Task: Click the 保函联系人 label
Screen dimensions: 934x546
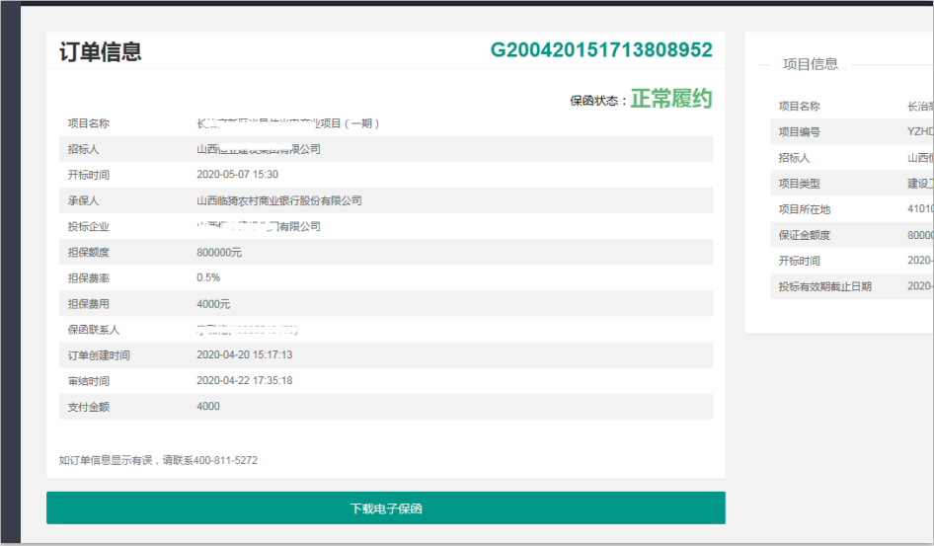Action: pyautogui.click(x=94, y=330)
